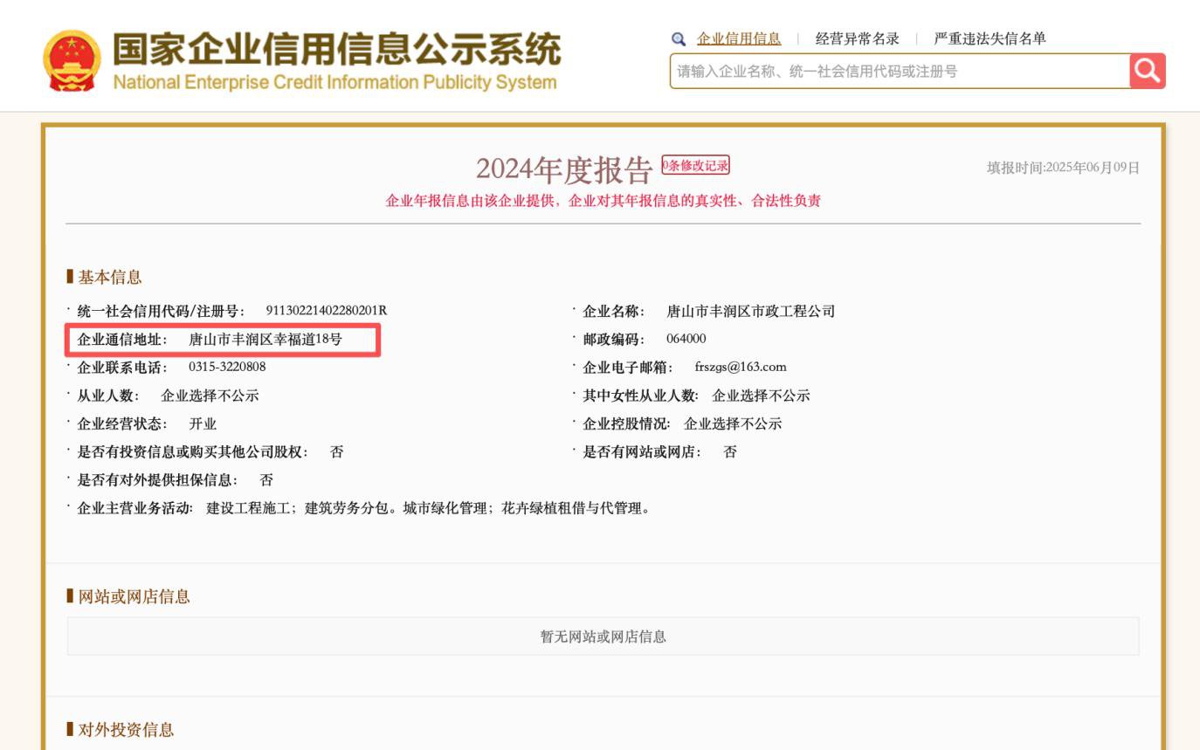Open the 严重违法失信名单 tab
The image size is (1200, 750).
coord(990,39)
